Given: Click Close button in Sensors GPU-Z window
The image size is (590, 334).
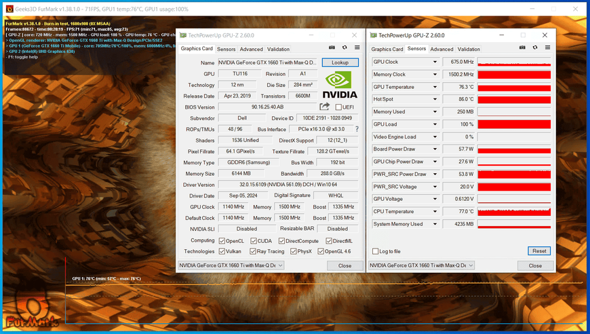Looking at the screenshot, I should (x=535, y=265).
